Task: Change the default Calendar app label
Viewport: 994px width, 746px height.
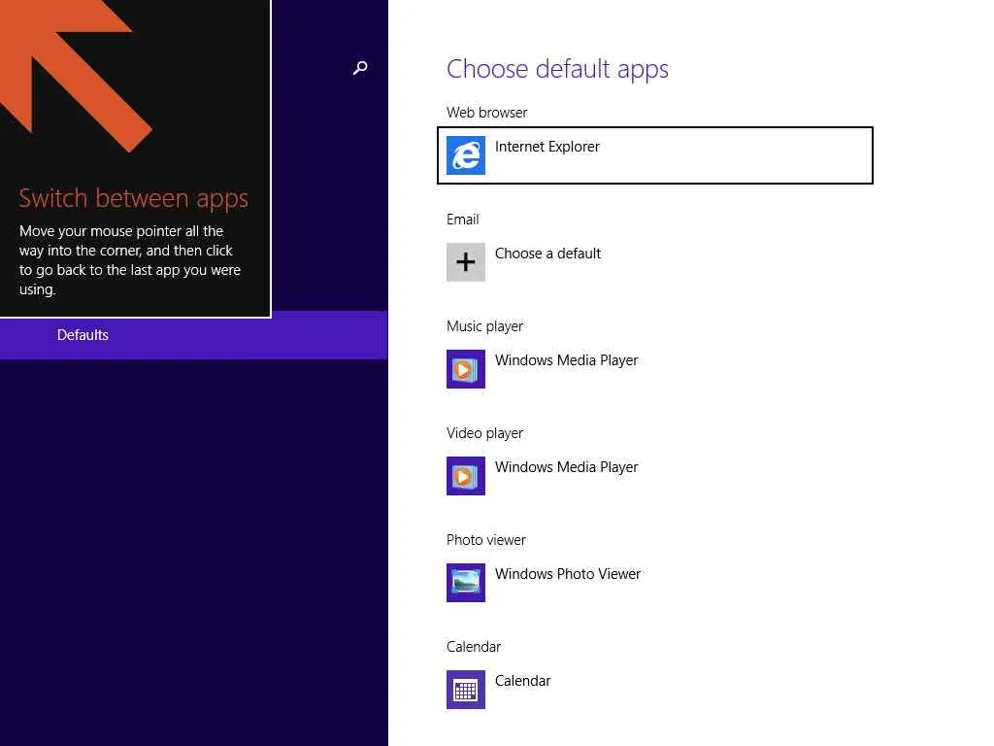Action: click(x=522, y=681)
